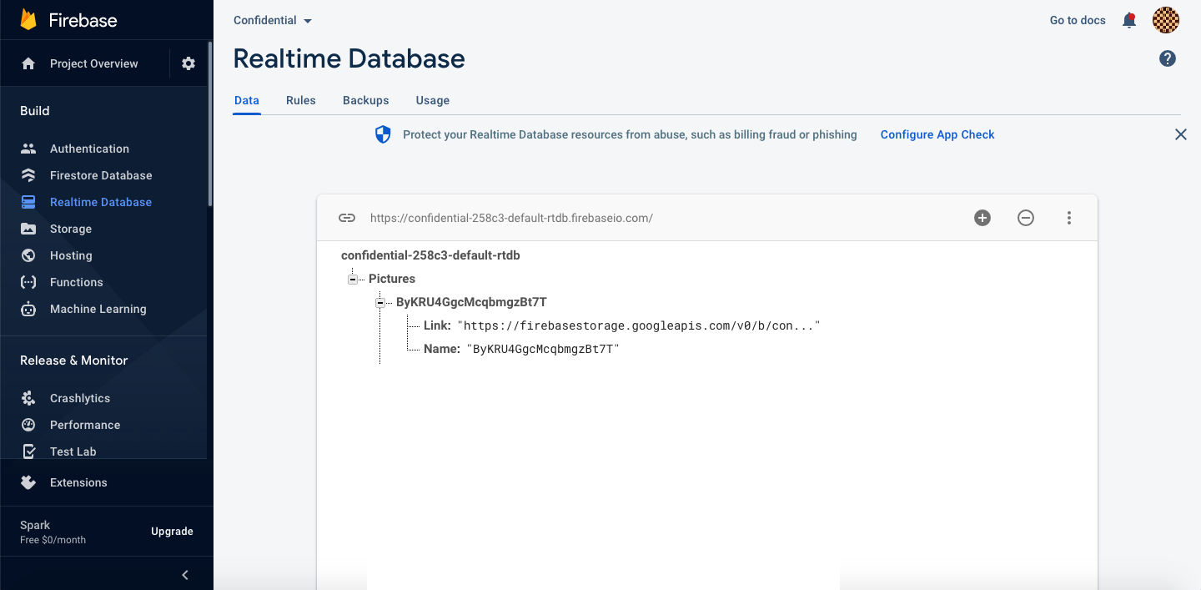Click the database URL link icon
This screenshot has width=1201, height=590.
click(347, 218)
